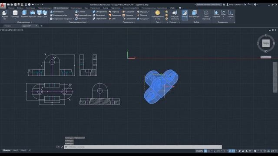Open the WCS dropdown under the ViewCube

pos(266,57)
